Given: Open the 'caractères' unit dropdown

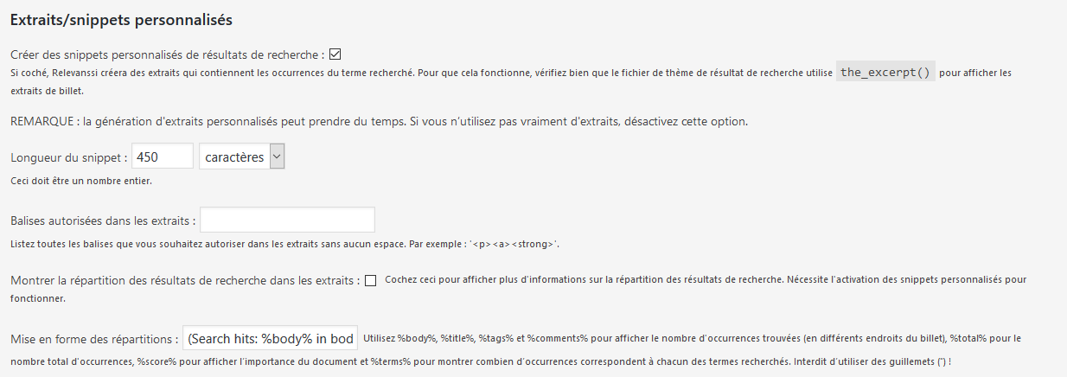Looking at the screenshot, I should 241,157.
